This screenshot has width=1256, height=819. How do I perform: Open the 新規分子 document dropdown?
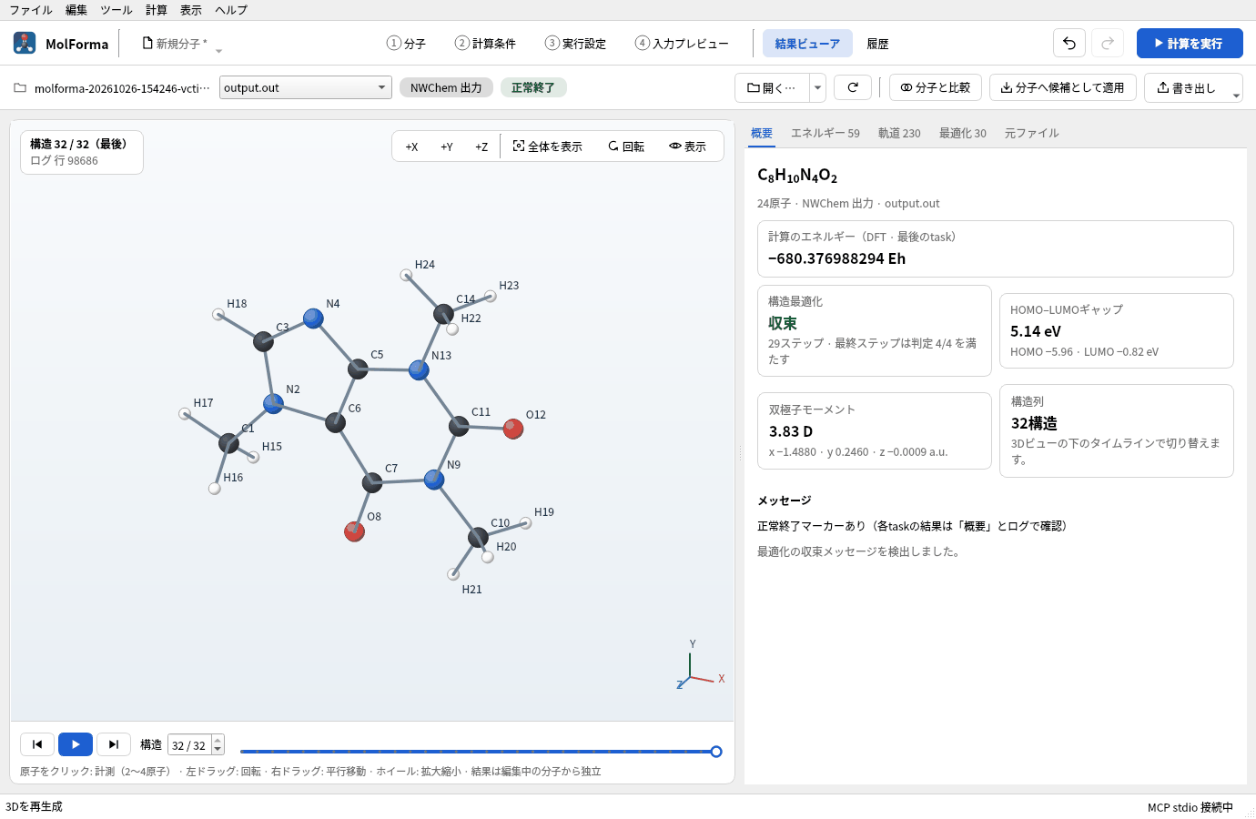point(218,50)
